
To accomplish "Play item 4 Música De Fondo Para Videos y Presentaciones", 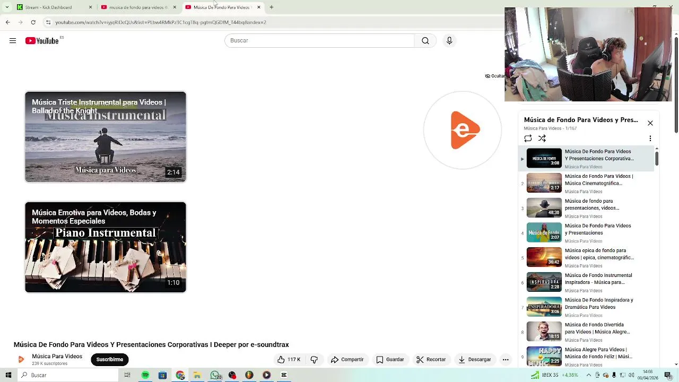I will [586, 233].
